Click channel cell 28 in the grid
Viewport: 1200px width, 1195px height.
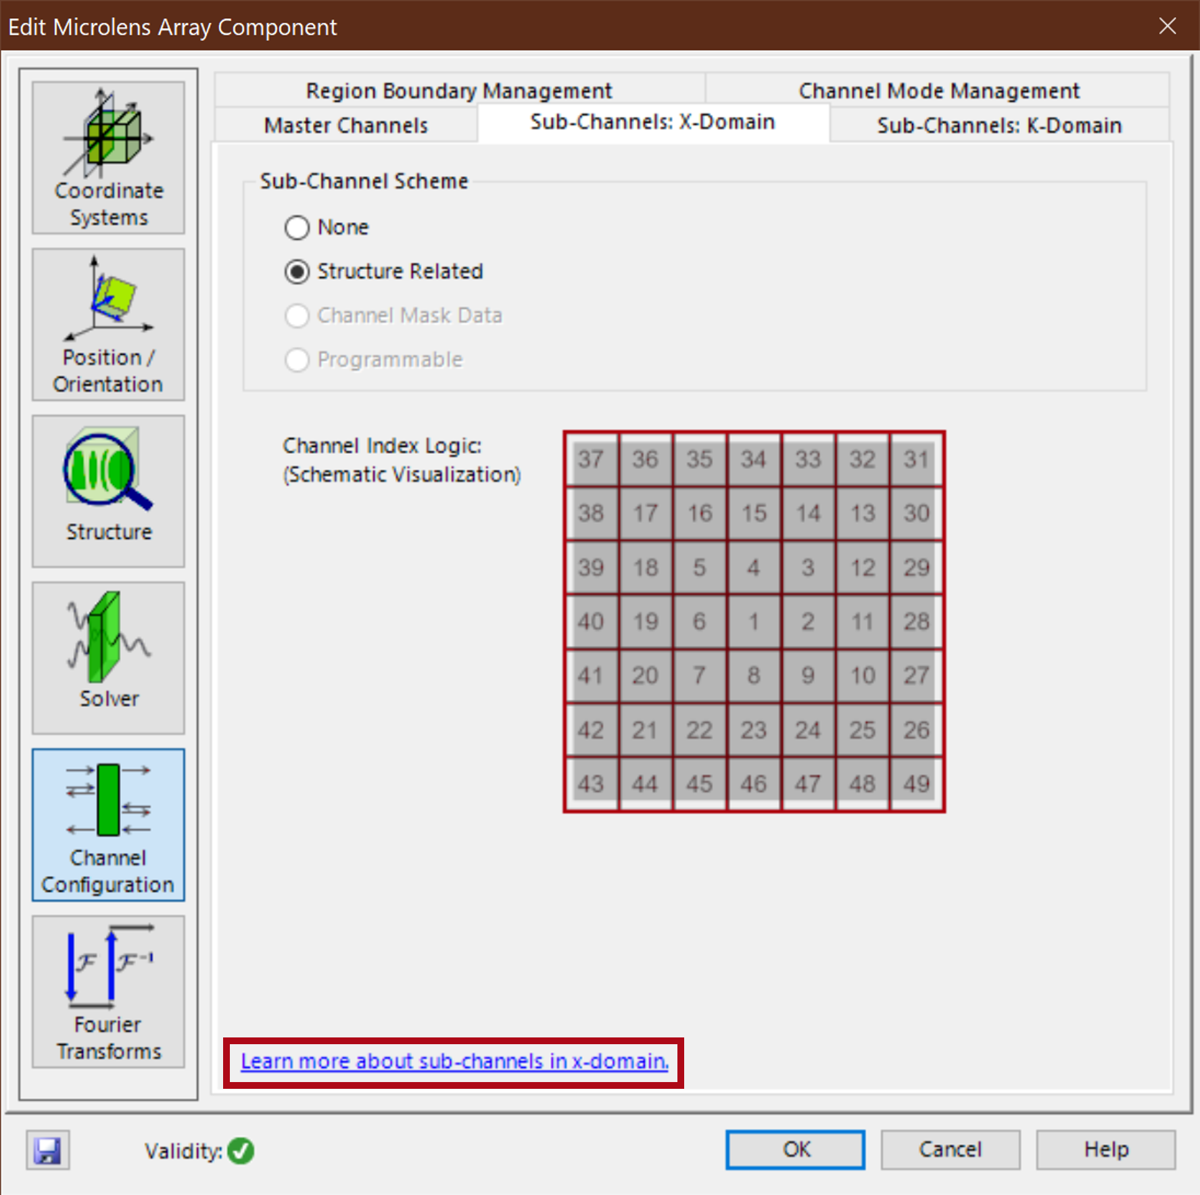point(917,622)
